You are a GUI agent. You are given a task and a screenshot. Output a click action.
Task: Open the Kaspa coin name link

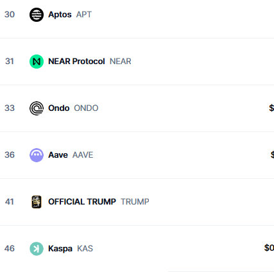point(60,249)
